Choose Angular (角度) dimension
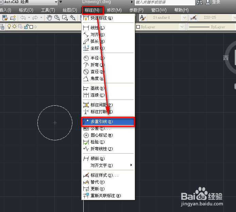Image resolution: width=236 pixels, height=212 pixels. (108, 78)
